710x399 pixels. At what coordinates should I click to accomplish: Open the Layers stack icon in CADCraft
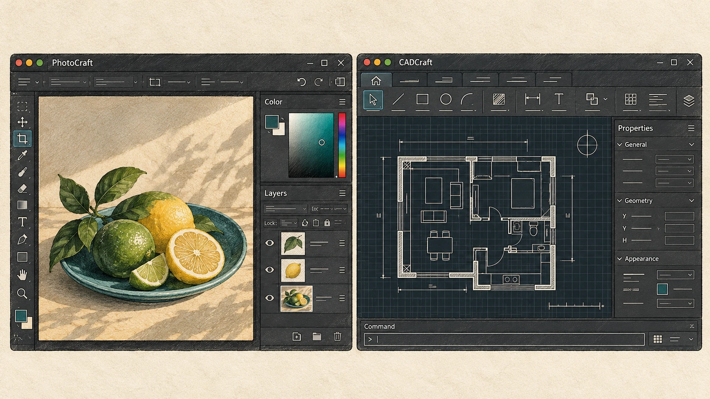[x=689, y=100]
